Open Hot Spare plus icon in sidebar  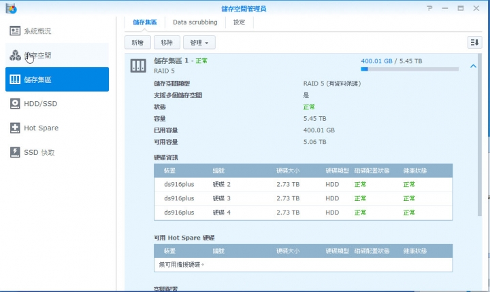15,128
